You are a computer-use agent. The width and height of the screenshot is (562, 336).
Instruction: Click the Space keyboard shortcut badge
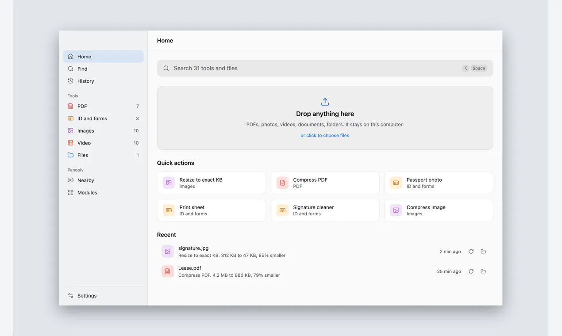point(478,68)
